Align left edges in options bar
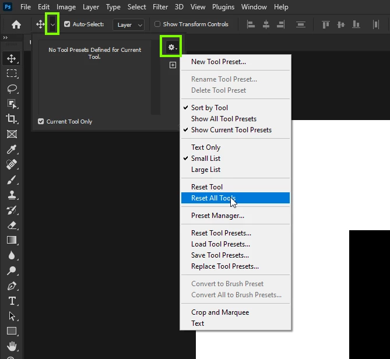 pyautogui.click(x=251, y=24)
